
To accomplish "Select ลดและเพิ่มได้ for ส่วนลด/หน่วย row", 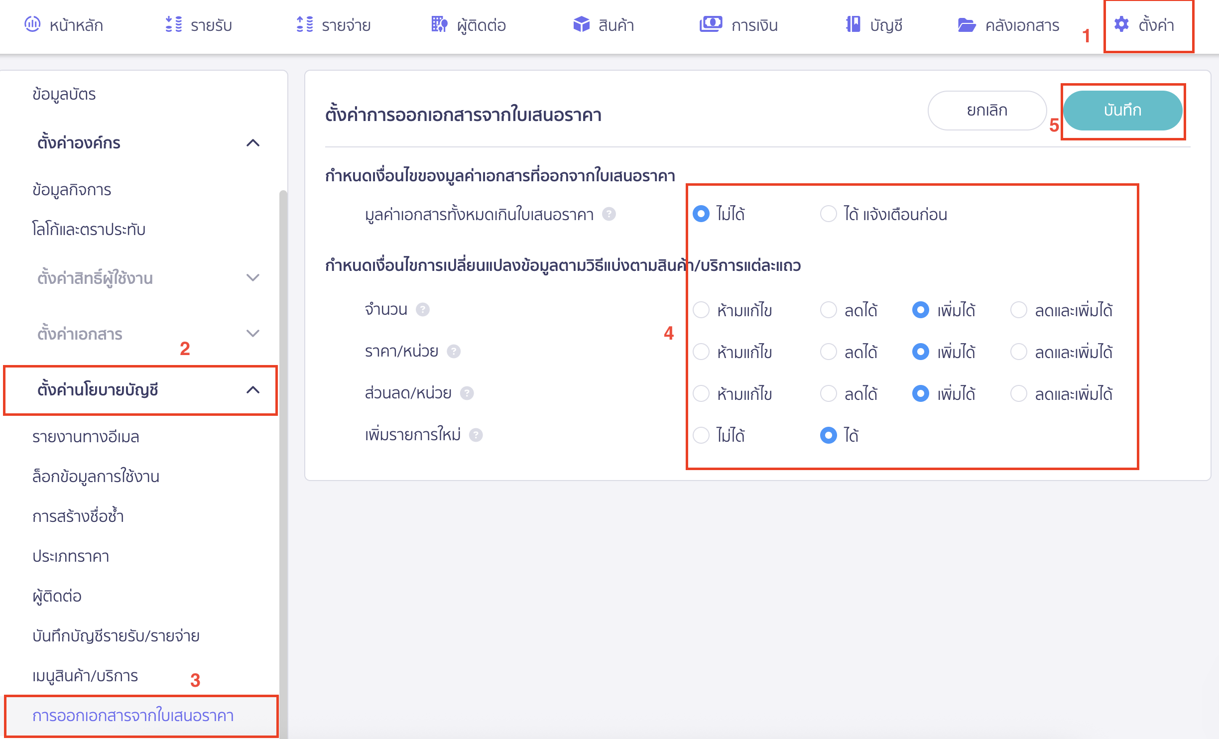I will (1018, 393).
